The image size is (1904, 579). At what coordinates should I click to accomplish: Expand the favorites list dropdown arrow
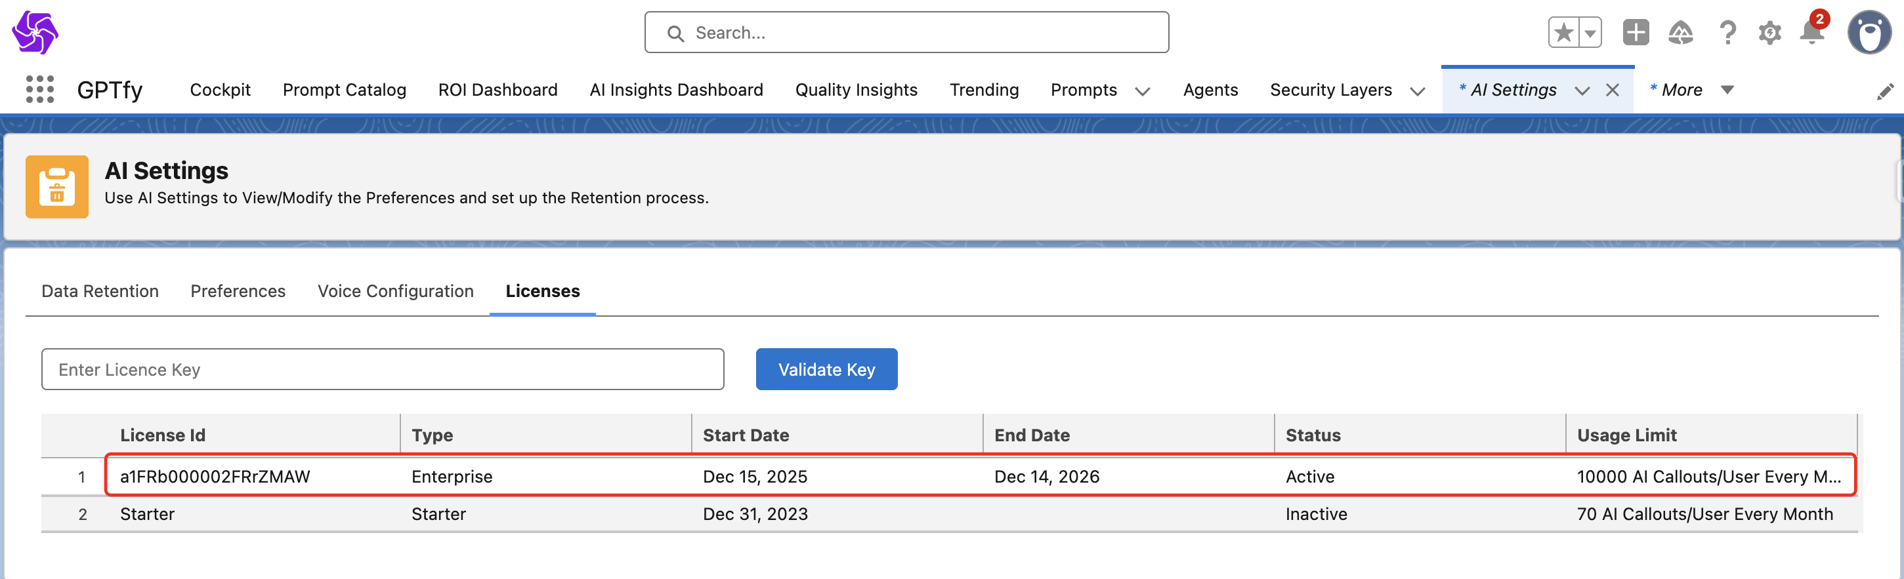click(x=1590, y=33)
